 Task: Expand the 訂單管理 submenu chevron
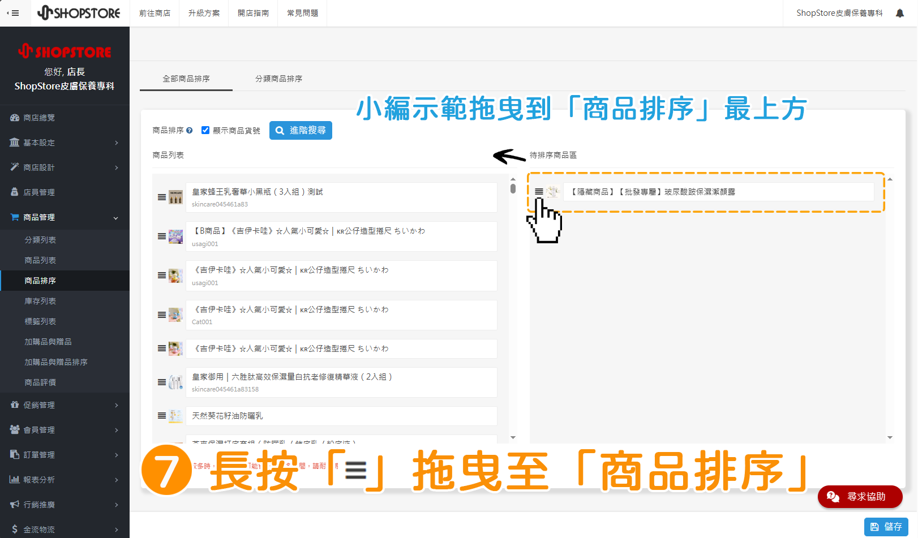[117, 455]
